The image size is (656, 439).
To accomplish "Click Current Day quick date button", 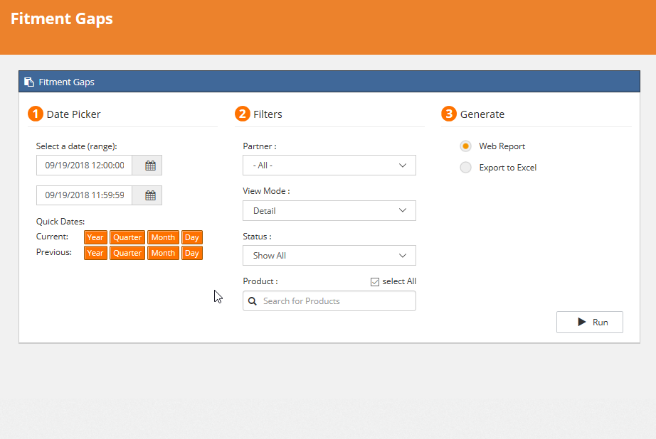I will pyautogui.click(x=192, y=237).
